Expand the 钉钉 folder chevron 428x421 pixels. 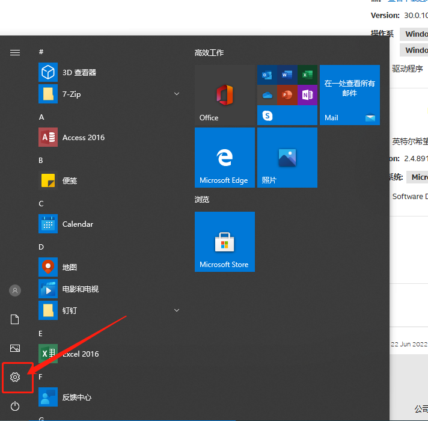[177, 310]
